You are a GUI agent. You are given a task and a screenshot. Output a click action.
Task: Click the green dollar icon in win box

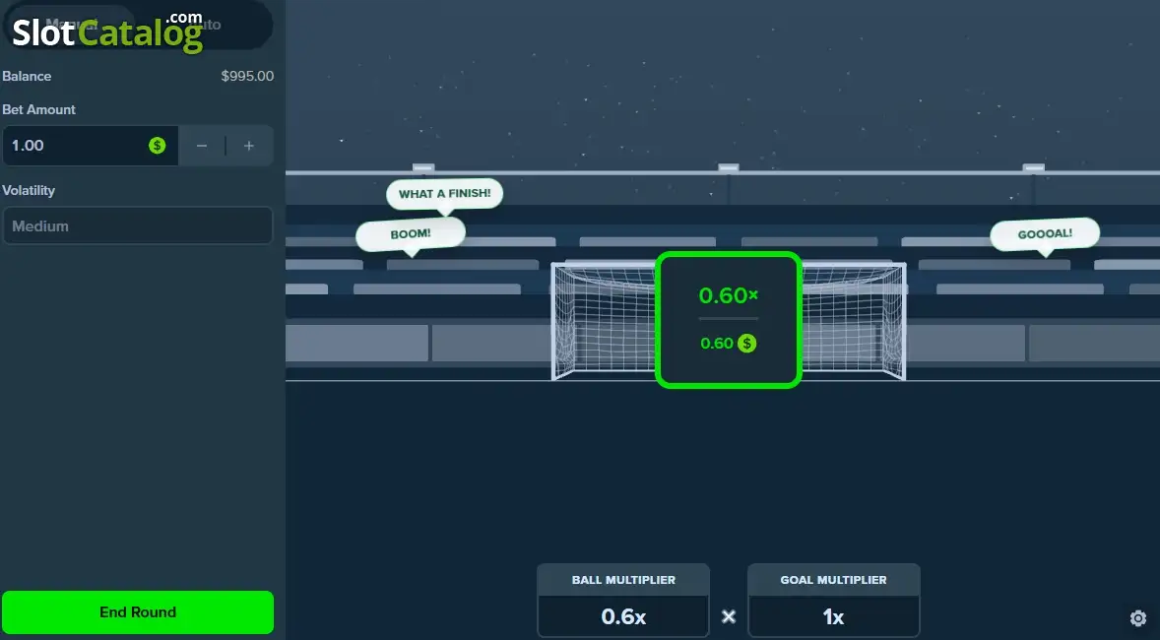[747, 344]
